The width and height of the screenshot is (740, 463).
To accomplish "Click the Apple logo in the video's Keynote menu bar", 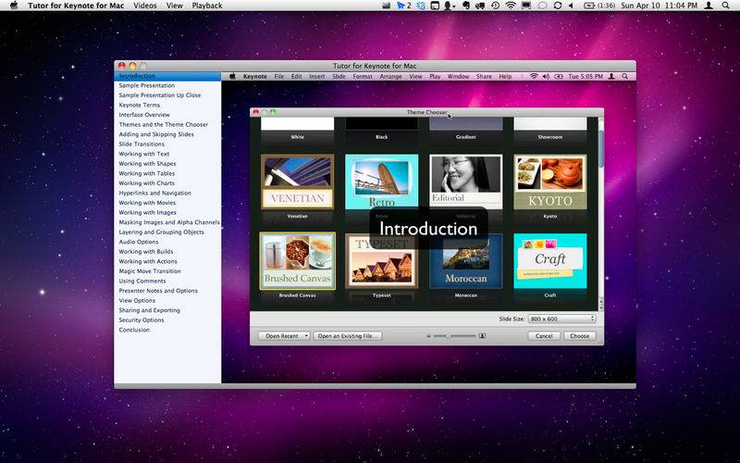I will point(232,76).
